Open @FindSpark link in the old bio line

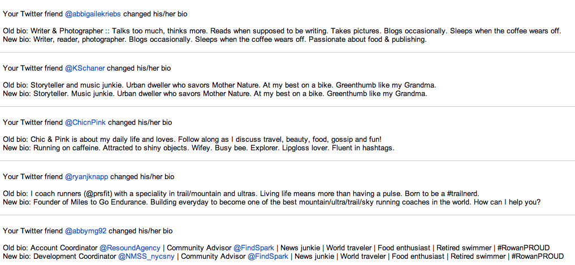[x=254, y=248]
